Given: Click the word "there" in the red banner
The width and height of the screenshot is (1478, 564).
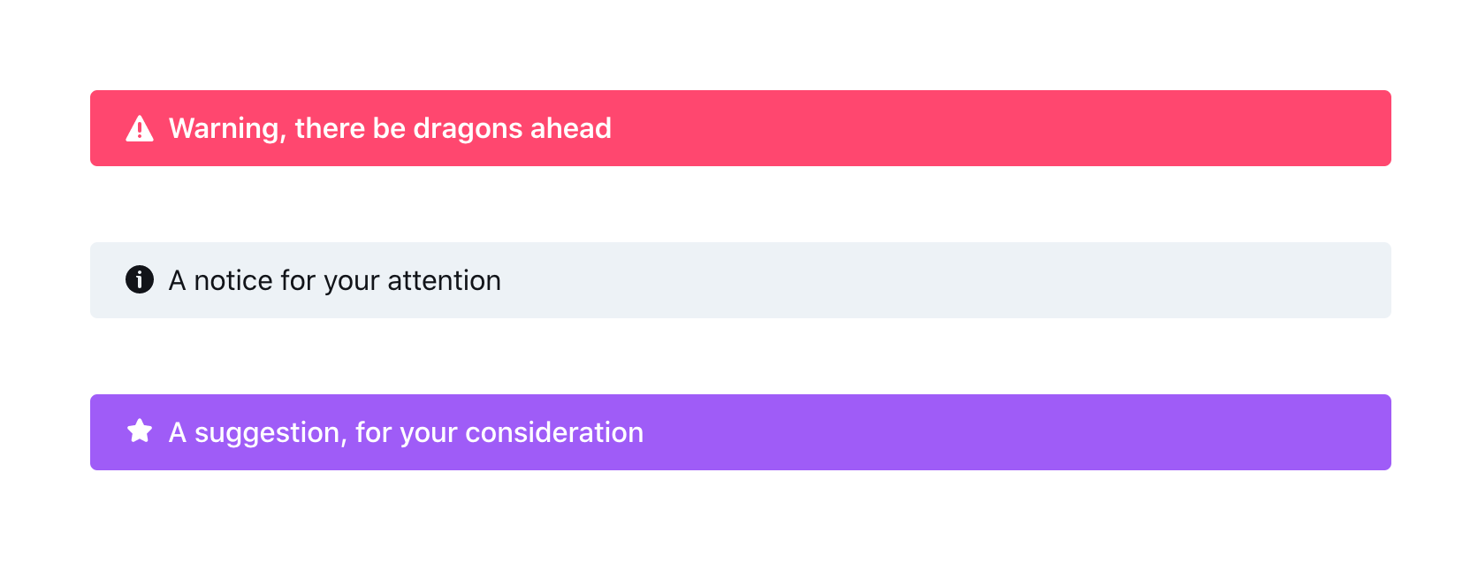Looking at the screenshot, I should tap(330, 129).
